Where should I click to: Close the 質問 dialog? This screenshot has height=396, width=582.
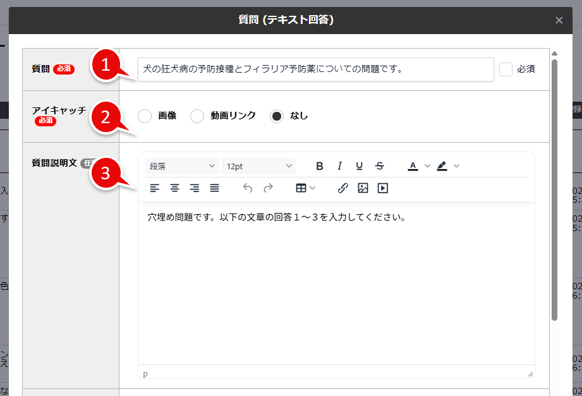[559, 20]
